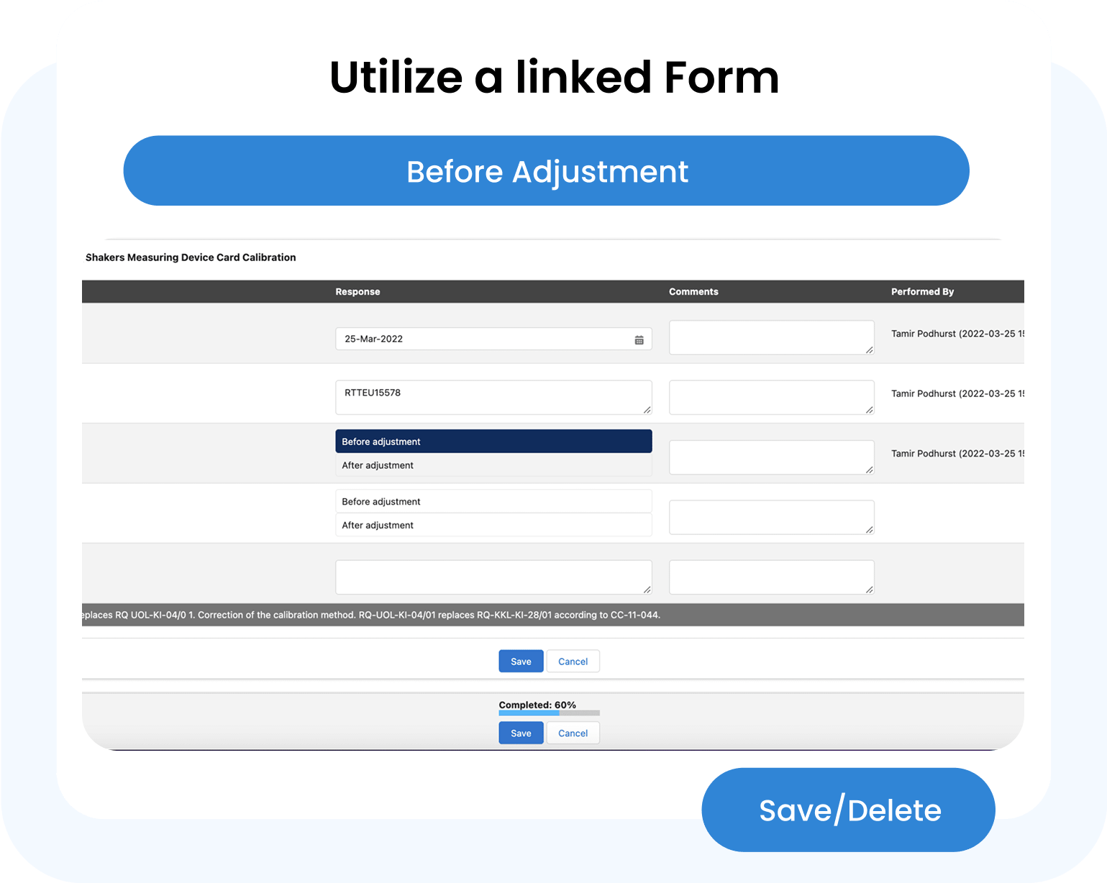Click Save button below the progress bar
Viewport: 1107px width, 883px height.
pos(521,733)
